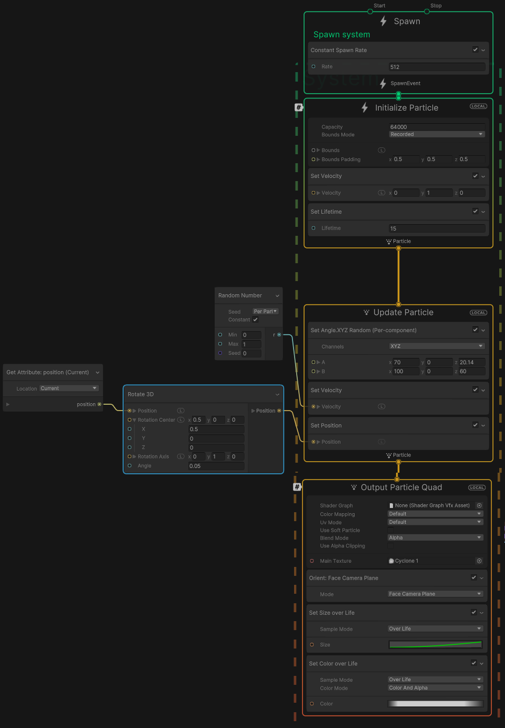Click the Stop port on the Spawn context
This screenshot has width=505, height=728.
[427, 12]
